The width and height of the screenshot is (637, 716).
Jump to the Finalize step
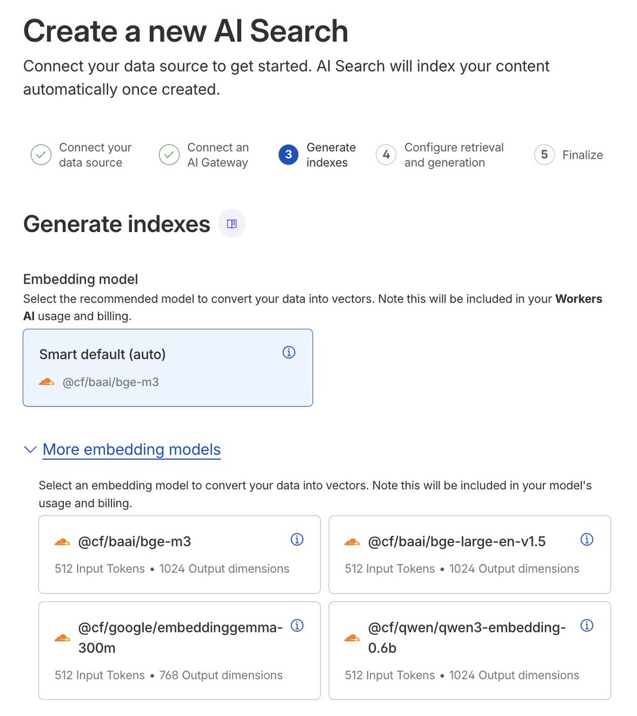click(x=582, y=155)
